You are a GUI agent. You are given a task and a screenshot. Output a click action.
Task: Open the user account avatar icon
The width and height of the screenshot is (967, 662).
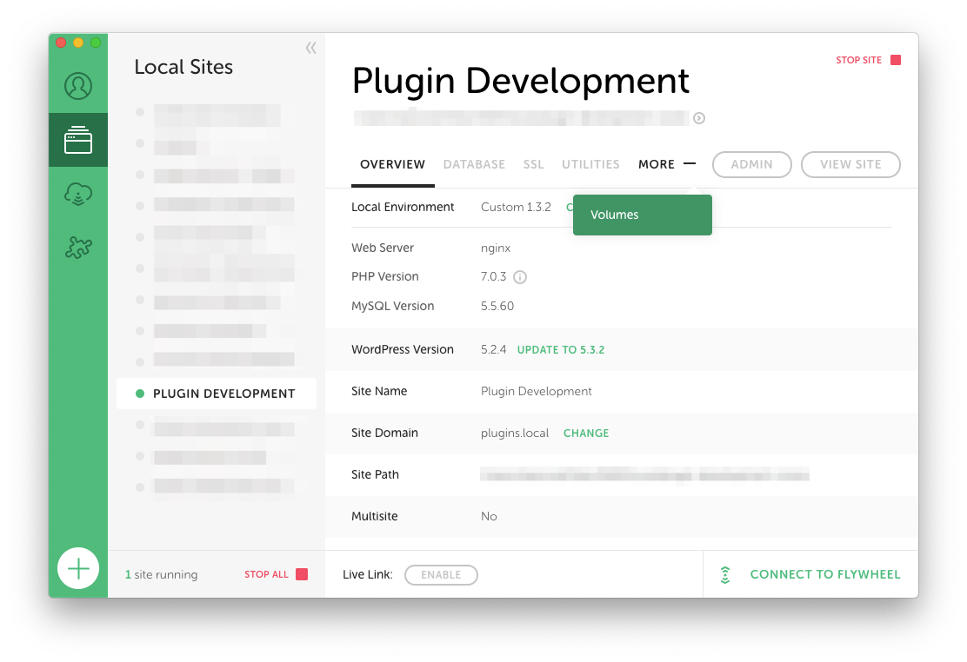click(x=78, y=86)
